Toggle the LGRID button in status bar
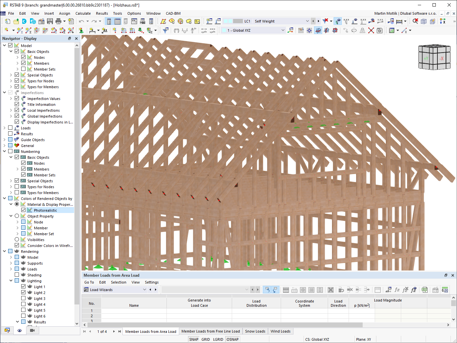This screenshot has width=457, height=343. (x=218, y=339)
